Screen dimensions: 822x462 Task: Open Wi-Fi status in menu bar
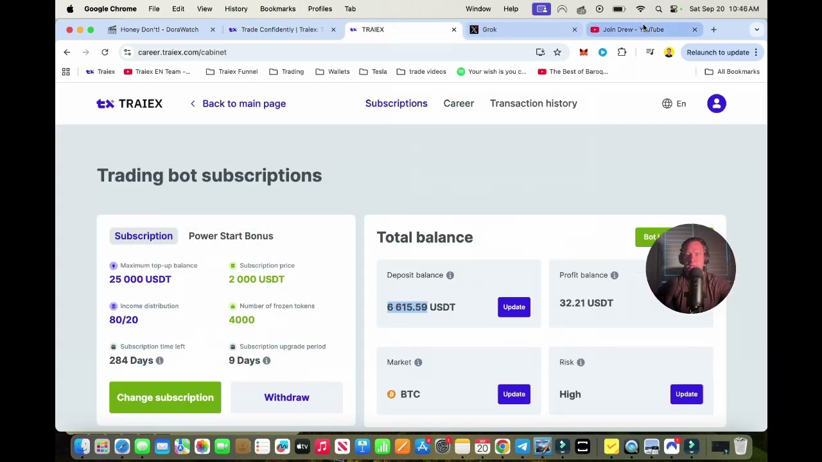(x=640, y=9)
